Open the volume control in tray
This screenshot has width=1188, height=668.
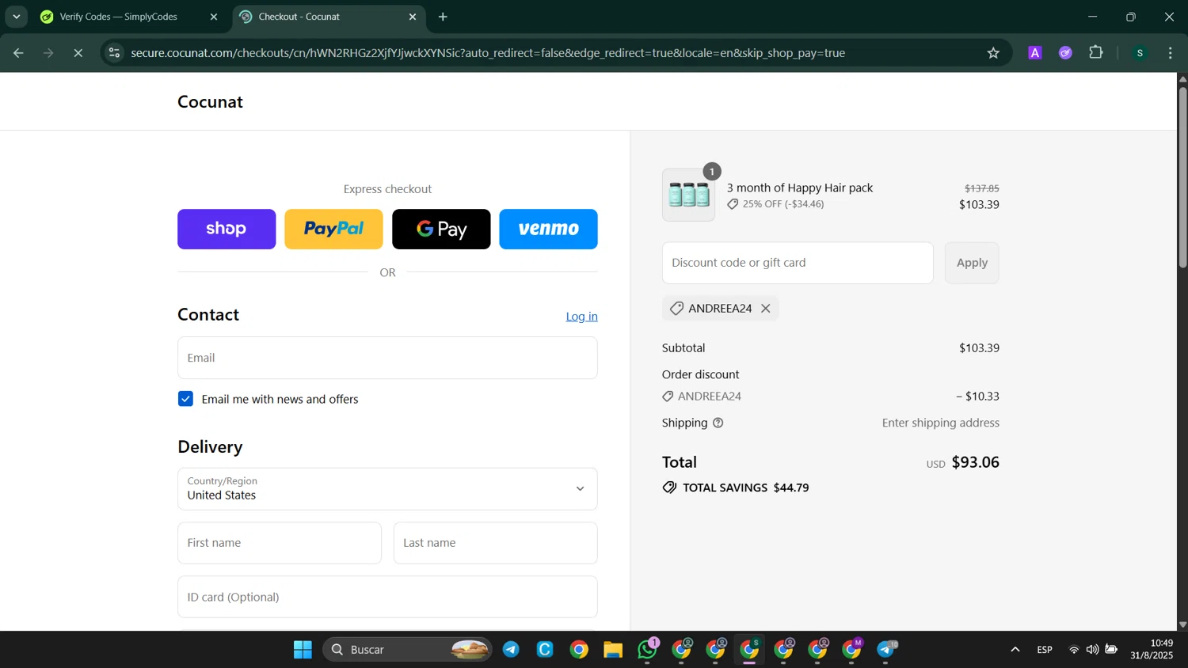[1092, 650]
